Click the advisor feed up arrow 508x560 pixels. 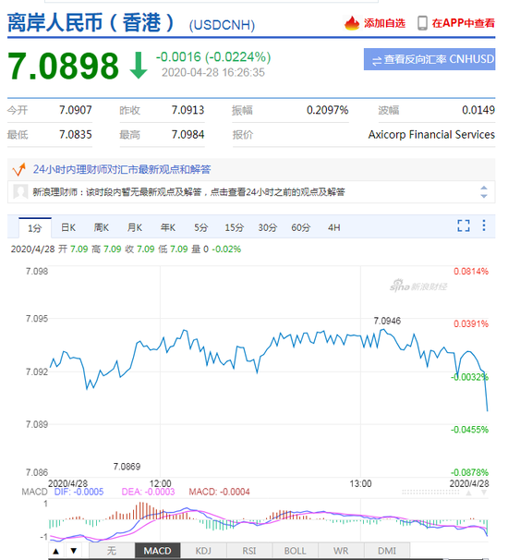[x=484, y=188]
